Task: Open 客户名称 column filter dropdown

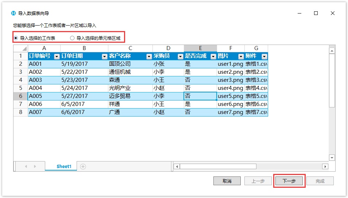Action: tap(149, 57)
